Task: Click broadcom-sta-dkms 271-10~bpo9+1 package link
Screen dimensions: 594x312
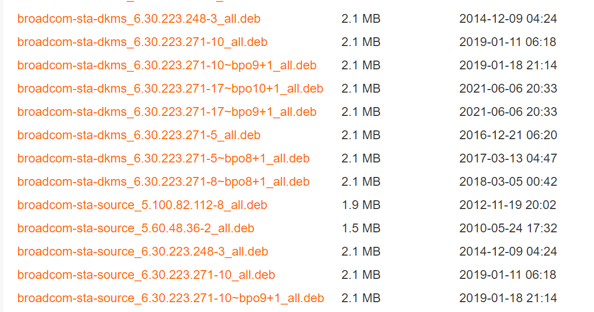Action: pos(166,66)
